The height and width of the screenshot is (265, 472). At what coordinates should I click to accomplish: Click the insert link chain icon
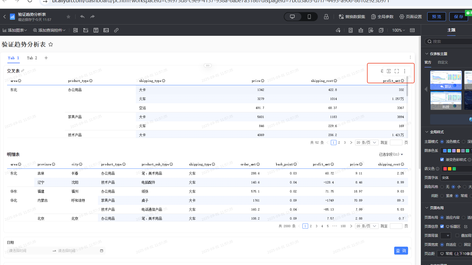116,30
